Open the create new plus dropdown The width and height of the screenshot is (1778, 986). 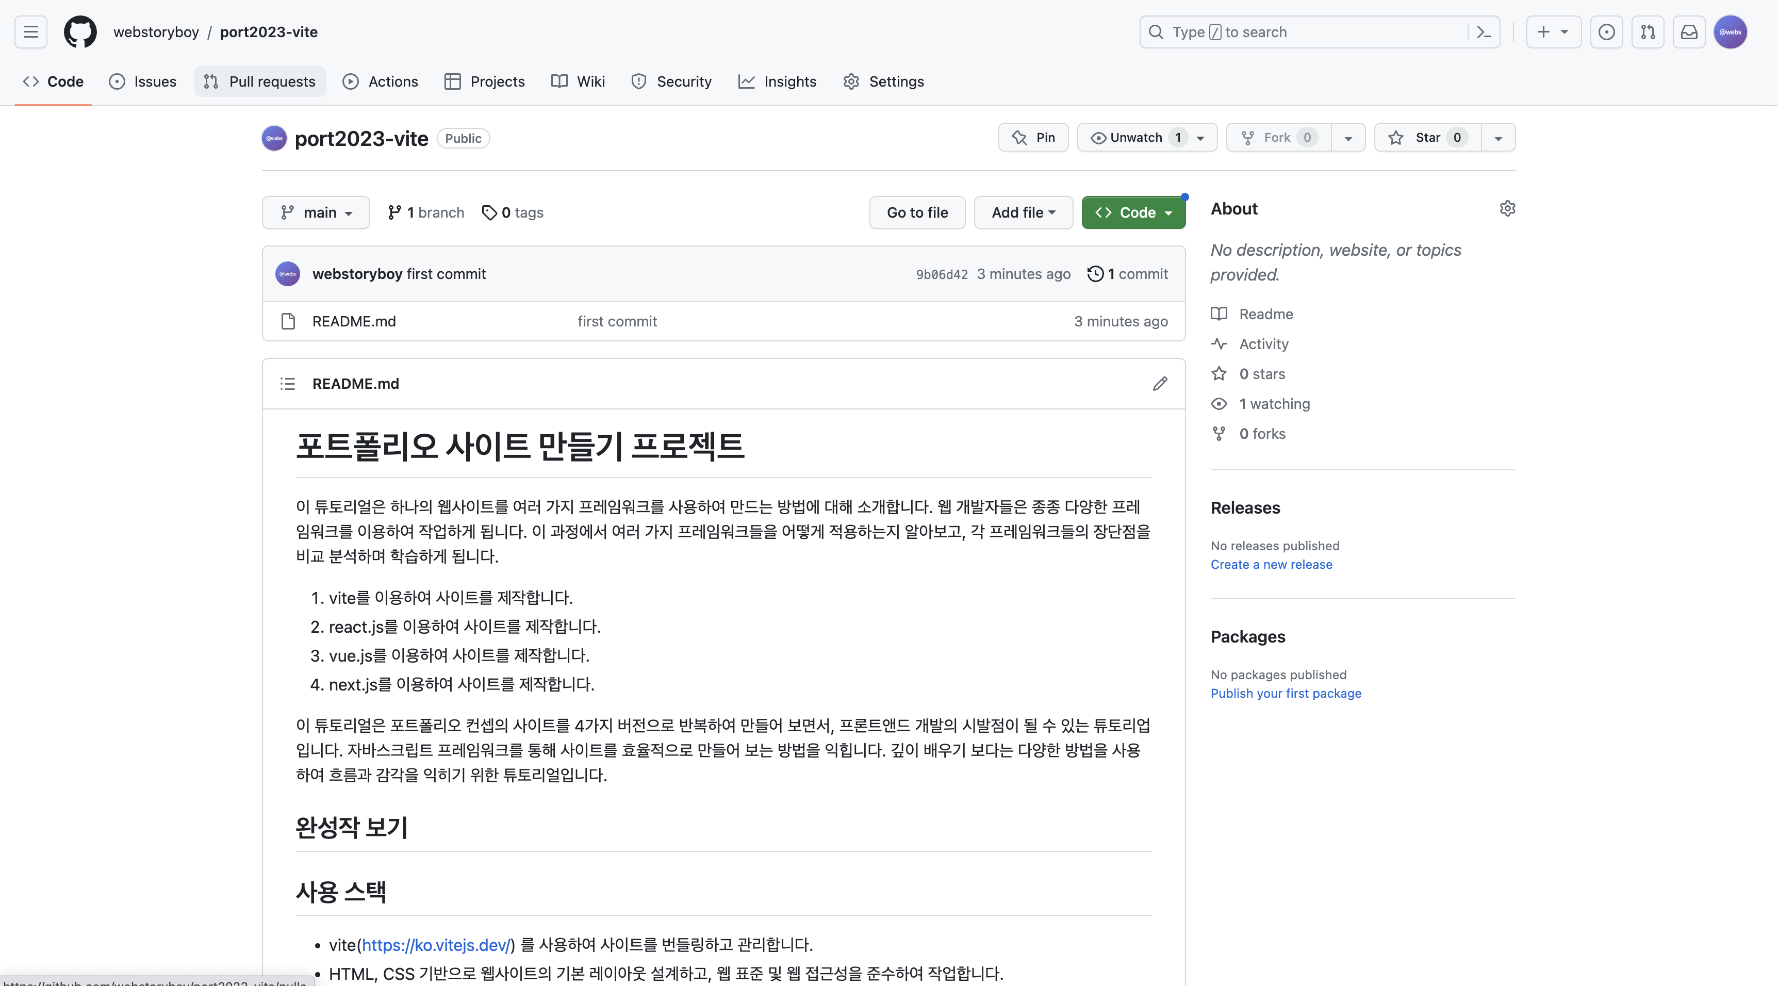click(1553, 32)
